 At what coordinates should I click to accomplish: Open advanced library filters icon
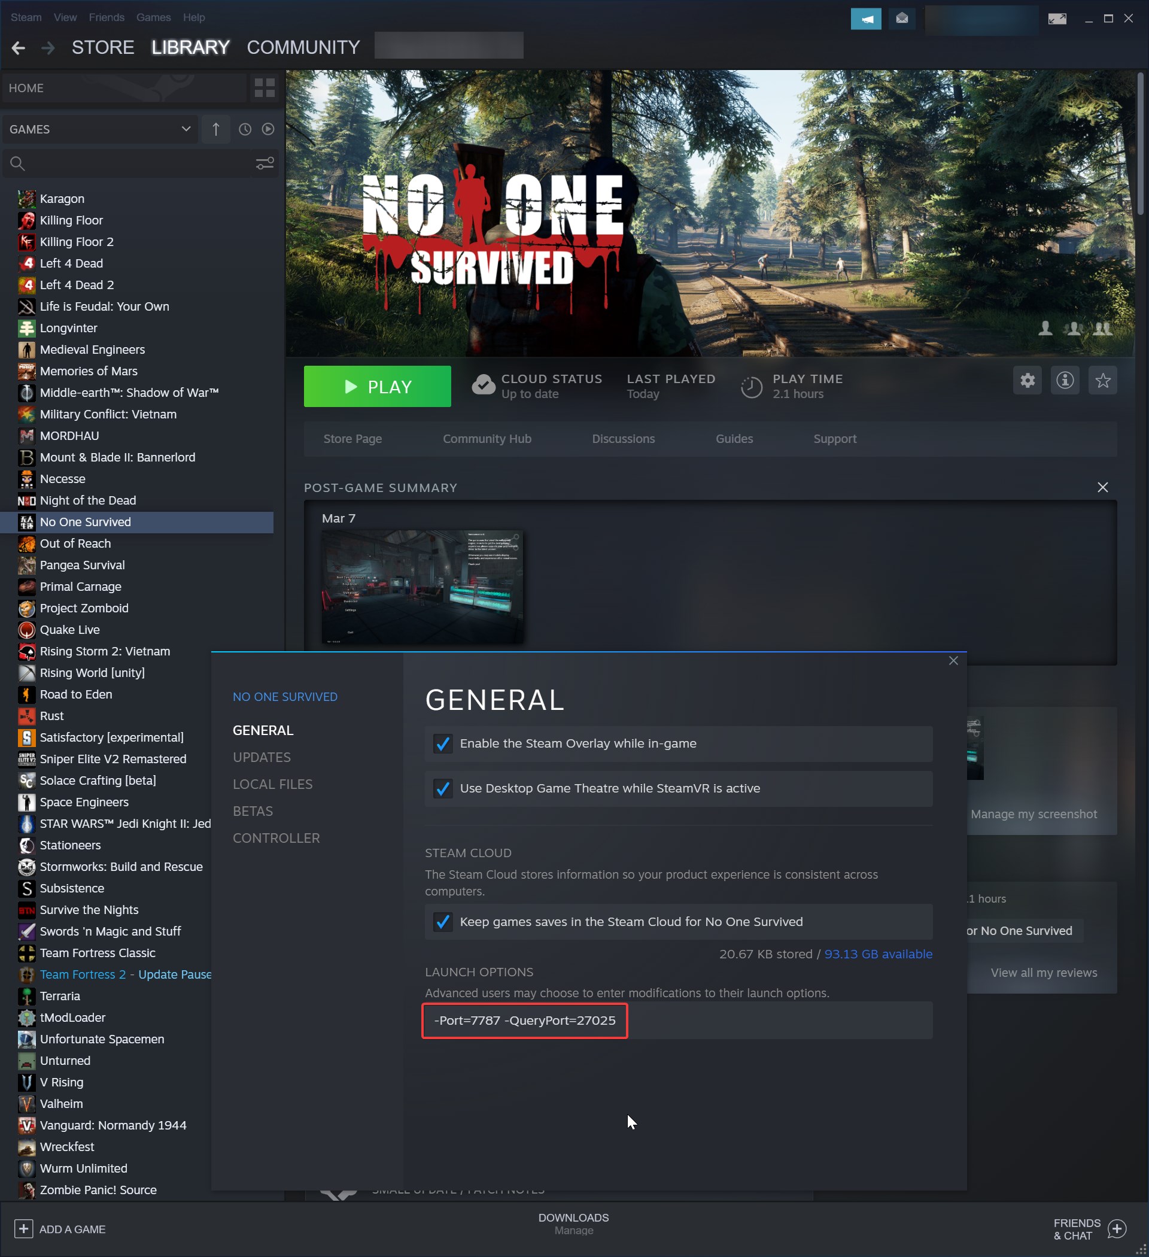265,163
